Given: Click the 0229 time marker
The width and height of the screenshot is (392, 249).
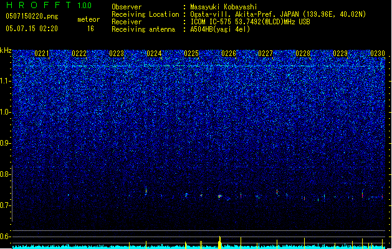Looking at the screenshot, I should pyautogui.click(x=340, y=54).
